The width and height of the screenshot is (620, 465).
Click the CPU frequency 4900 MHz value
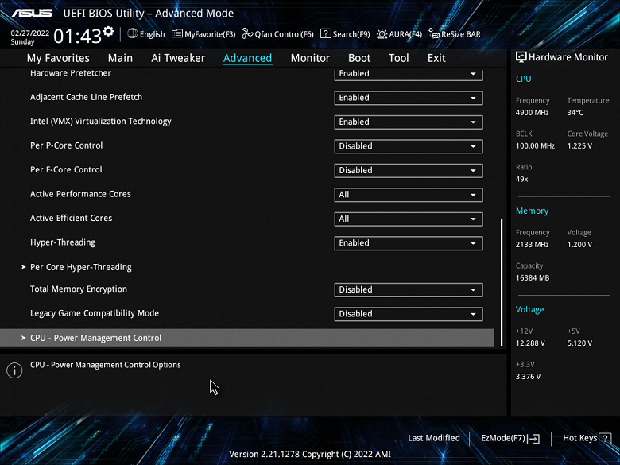532,113
